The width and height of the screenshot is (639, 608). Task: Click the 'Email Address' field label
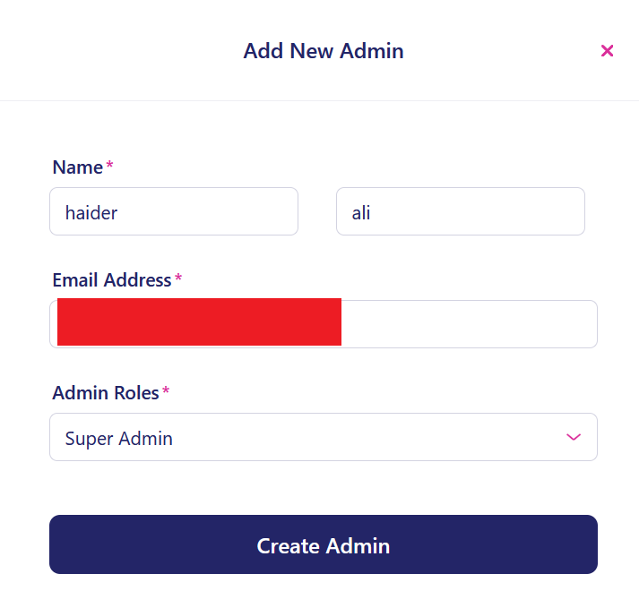pos(112,280)
